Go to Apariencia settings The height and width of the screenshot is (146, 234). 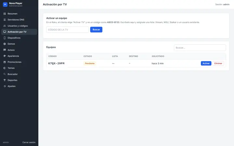19,56
